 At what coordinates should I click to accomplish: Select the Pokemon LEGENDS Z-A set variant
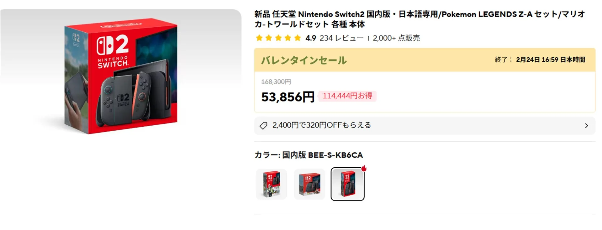coord(272,184)
